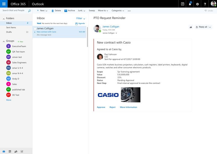Viewport: 217px width, 154px height.
Task: Expand the conversation arrow in message
Action: pos(35,32)
